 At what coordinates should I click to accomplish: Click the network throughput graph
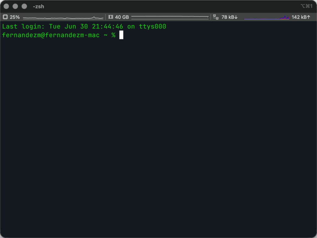267,18
